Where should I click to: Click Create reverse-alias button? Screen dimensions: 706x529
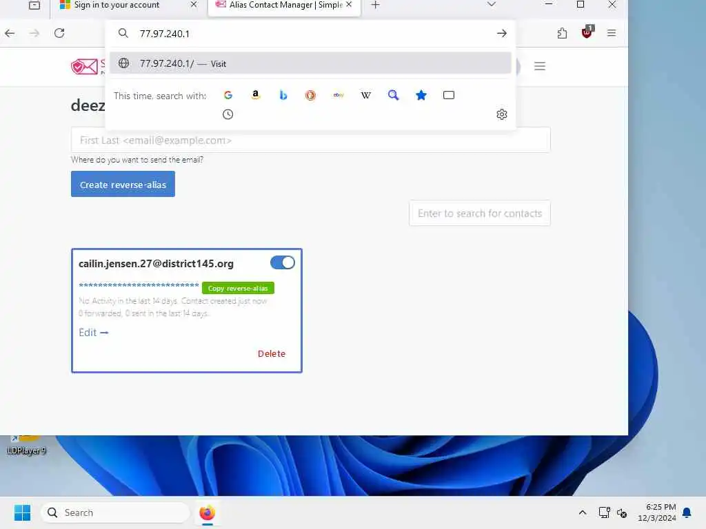123,184
